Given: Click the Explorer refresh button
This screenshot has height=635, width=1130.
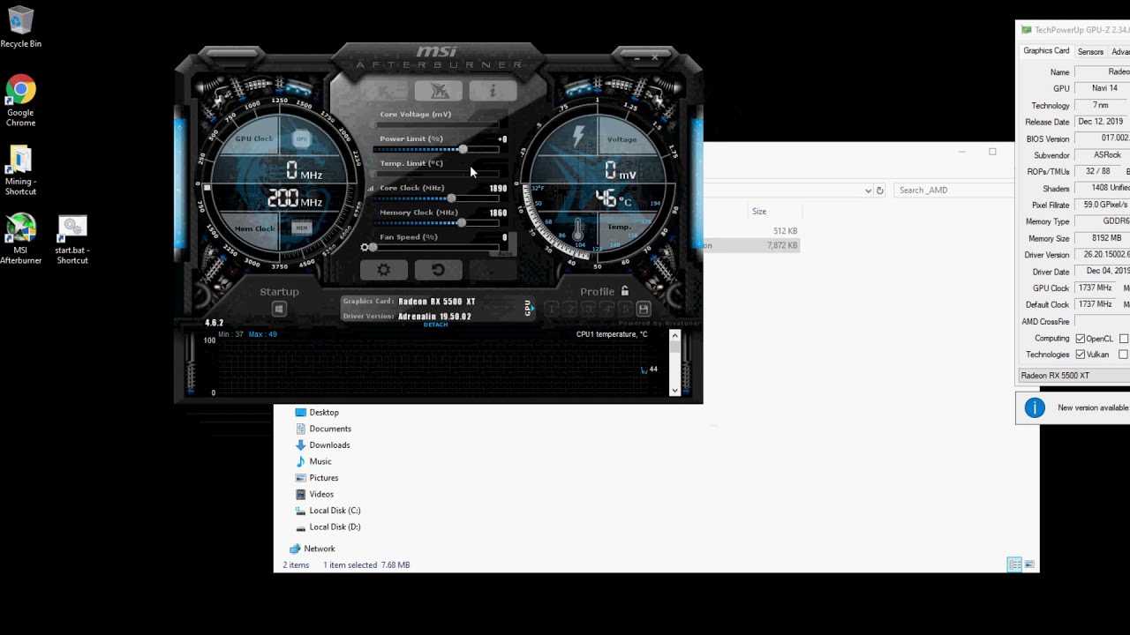Looking at the screenshot, I should pyautogui.click(x=879, y=190).
